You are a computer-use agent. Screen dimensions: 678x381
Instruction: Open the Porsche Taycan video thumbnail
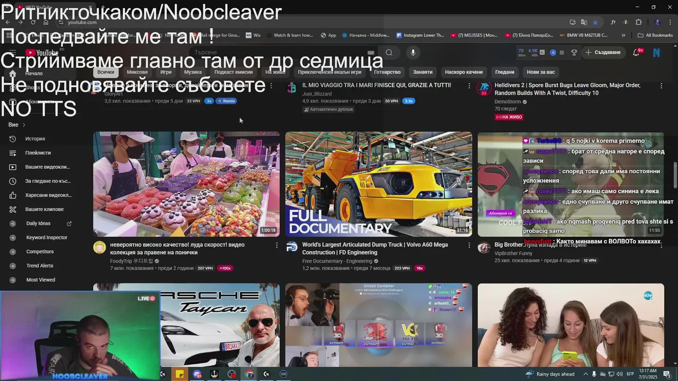pyautogui.click(x=220, y=325)
